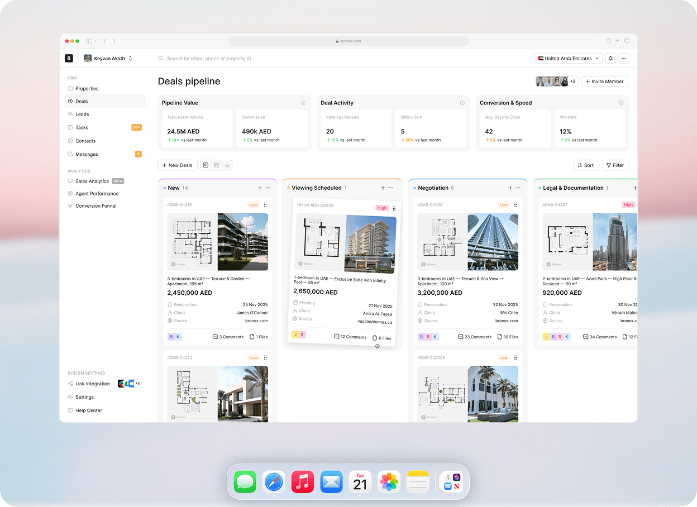
Task: Open Calendar in Dock
Action: pyautogui.click(x=360, y=481)
